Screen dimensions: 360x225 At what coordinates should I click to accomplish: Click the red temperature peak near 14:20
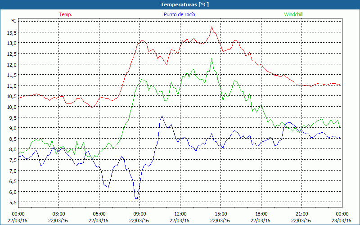tap(211, 27)
